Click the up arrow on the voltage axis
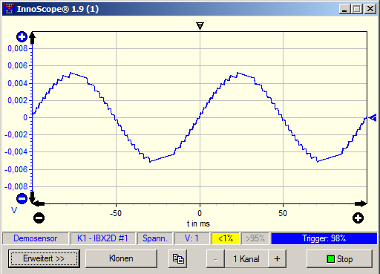The width and height of the screenshot is (380, 274). coord(33,38)
